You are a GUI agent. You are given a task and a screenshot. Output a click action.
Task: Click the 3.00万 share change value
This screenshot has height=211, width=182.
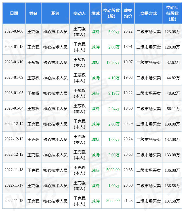[x=114, y=155]
